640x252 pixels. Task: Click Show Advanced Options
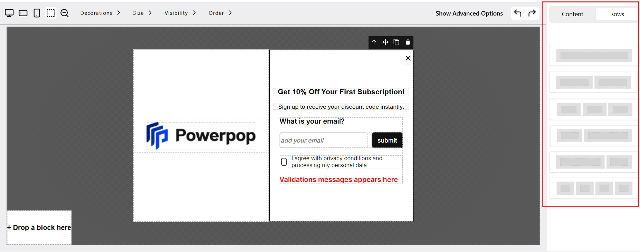click(469, 13)
